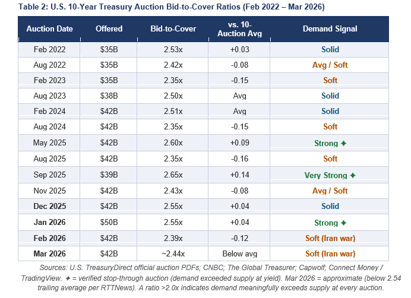Click the Sources footnote text below table
The height and width of the screenshot is (298, 411).
tap(205, 277)
